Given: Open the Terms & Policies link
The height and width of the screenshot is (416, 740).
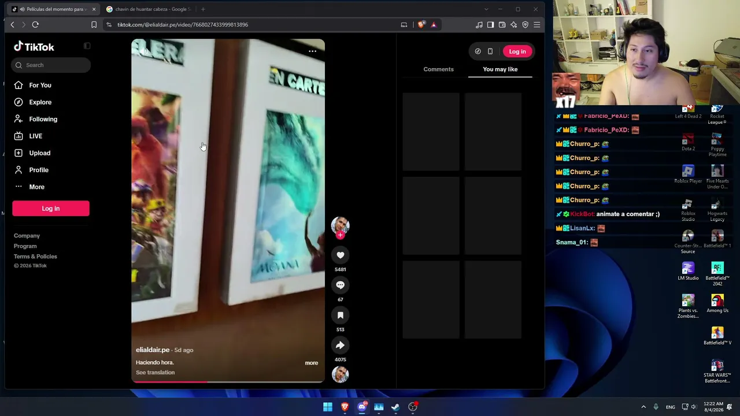Looking at the screenshot, I should pyautogui.click(x=35, y=257).
